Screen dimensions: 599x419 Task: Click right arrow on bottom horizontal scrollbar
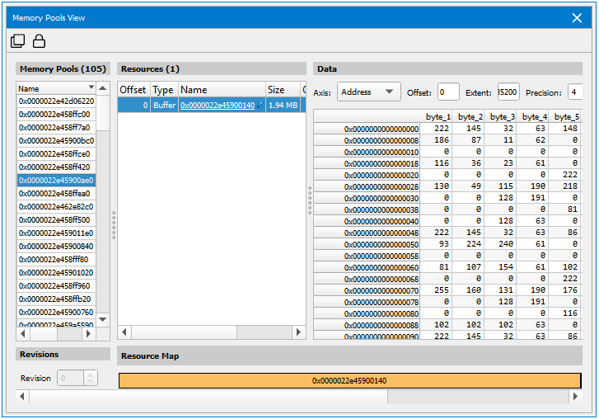click(573, 397)
